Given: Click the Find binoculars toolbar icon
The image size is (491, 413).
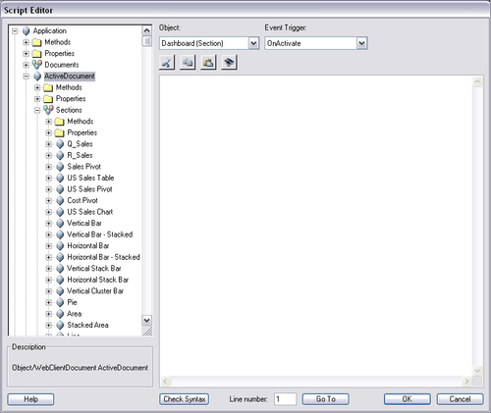Looking at the screenshot, I should coord(229,62).
